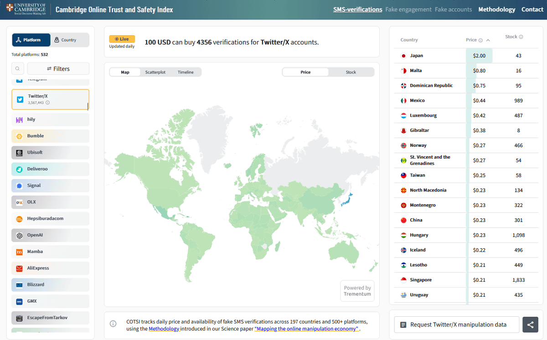Open the Timeline tab
This screenshot has height=340, width=547.
point(186,72)
